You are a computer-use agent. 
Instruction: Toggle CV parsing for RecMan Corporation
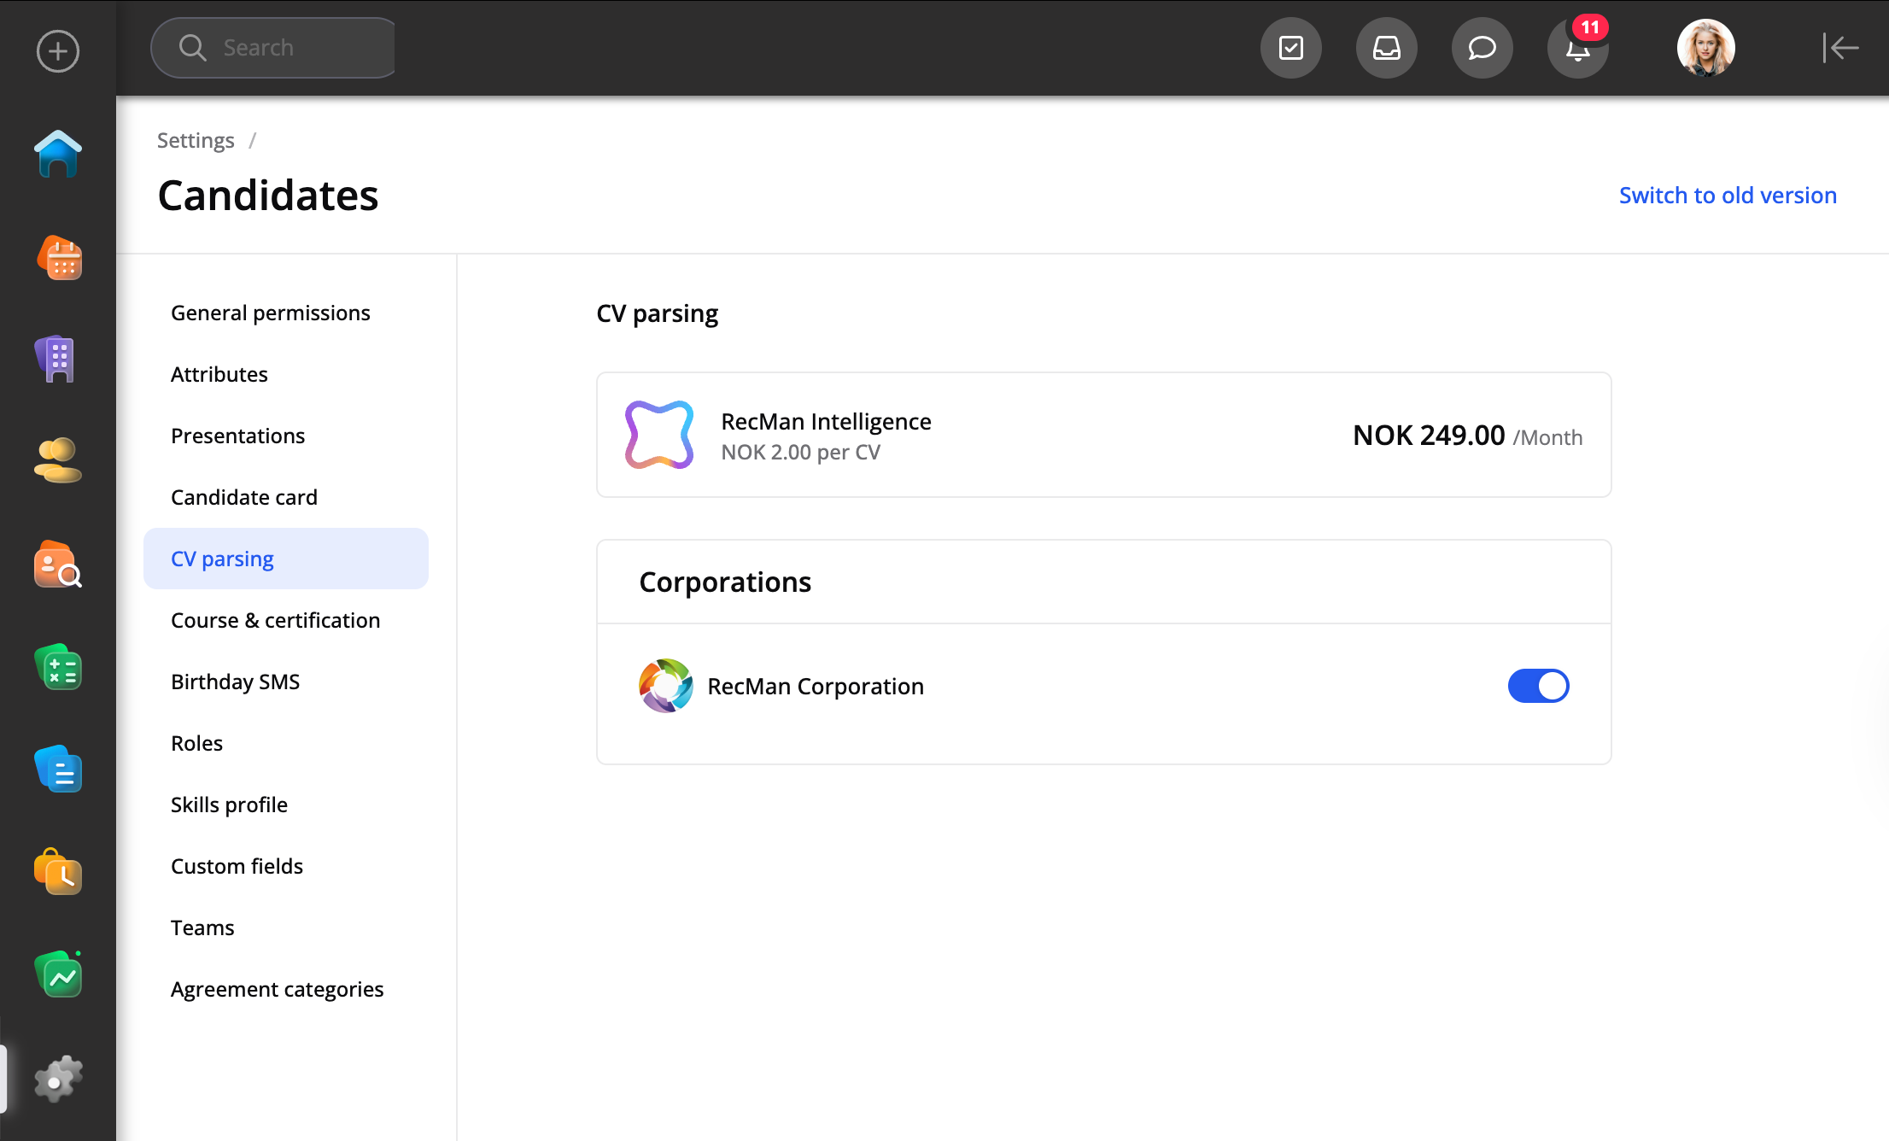tap(1538, 686)
